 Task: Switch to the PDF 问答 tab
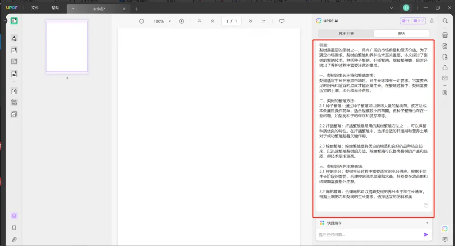[346, 33]
